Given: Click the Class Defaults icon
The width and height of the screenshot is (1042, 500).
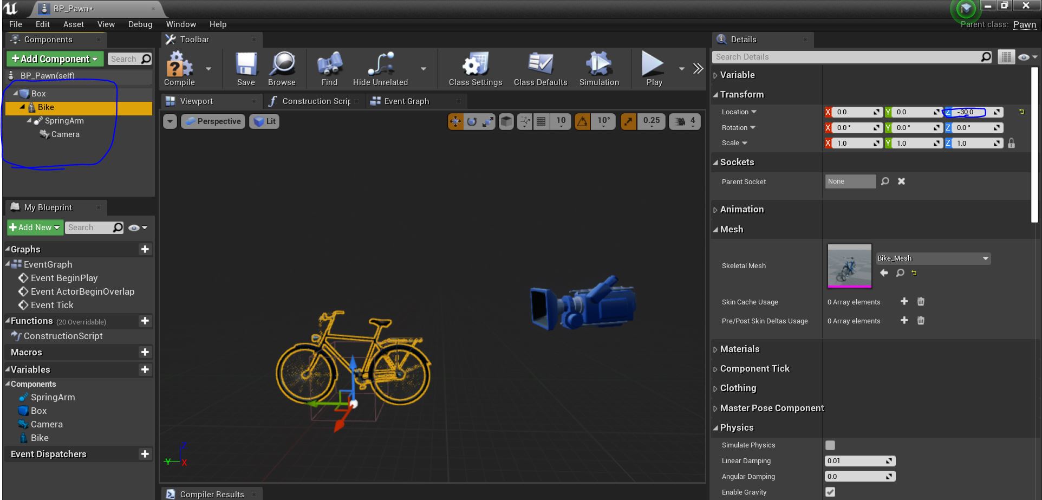Looking at the screenshot, I should [540, 65].
